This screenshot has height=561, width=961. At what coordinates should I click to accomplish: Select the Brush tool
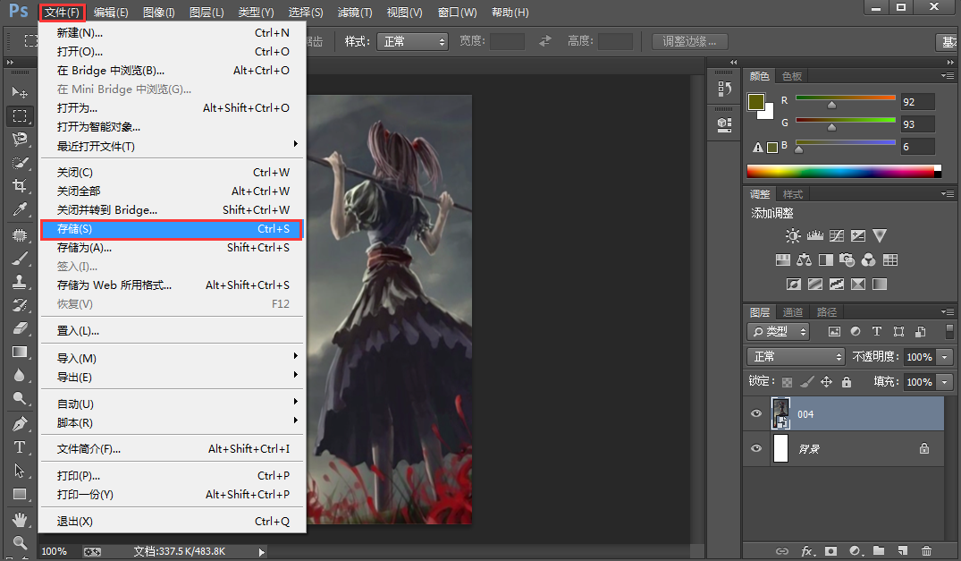tap(20, 258)
